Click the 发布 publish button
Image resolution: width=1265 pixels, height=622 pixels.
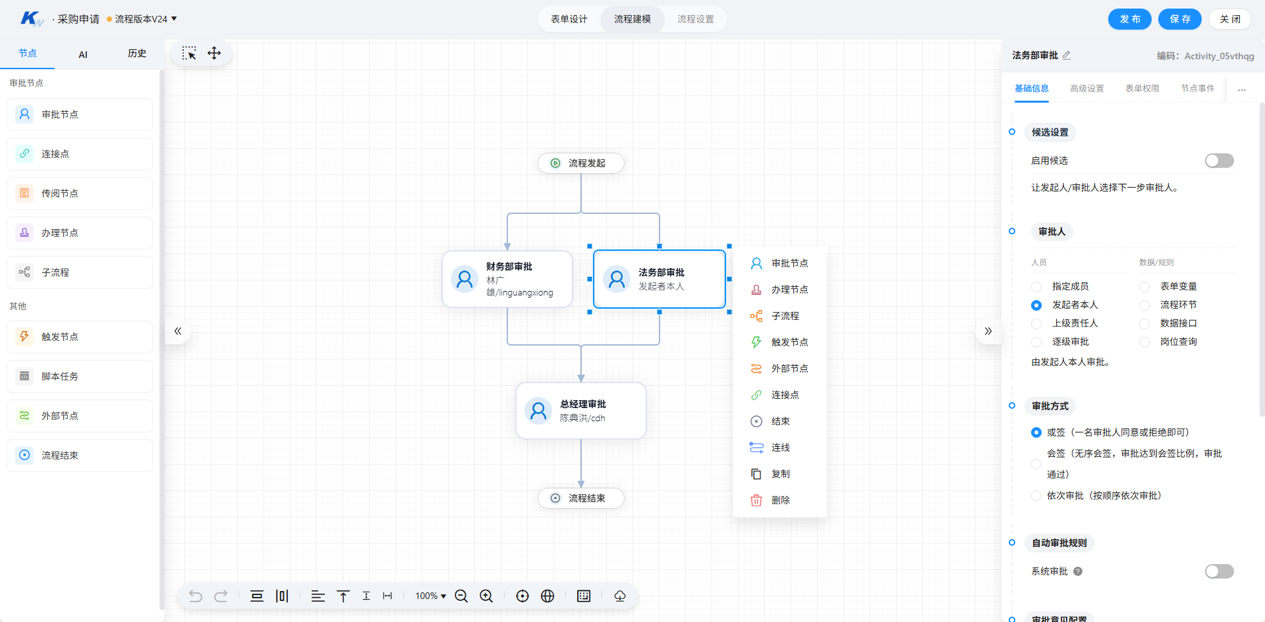click(1129, 19)
